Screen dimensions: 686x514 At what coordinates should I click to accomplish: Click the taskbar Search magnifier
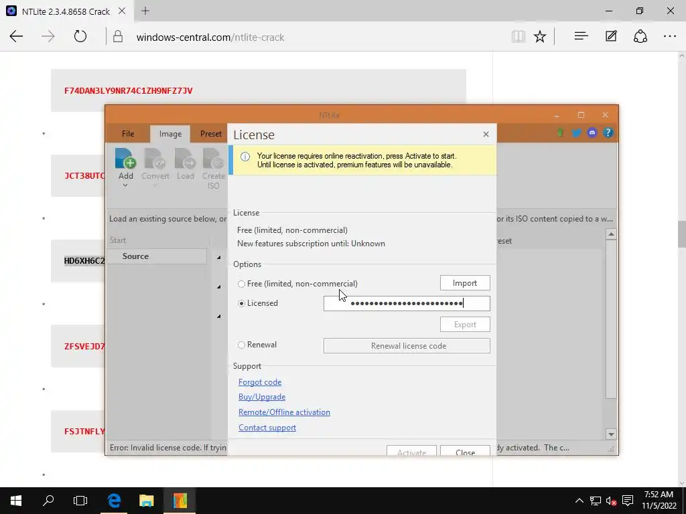tap(48, 501)
